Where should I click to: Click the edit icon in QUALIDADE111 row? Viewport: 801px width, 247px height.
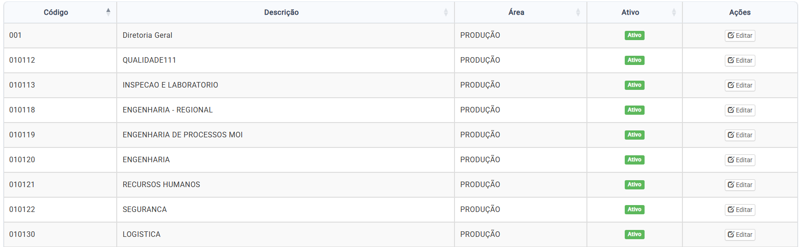click(x=731, y=60)
